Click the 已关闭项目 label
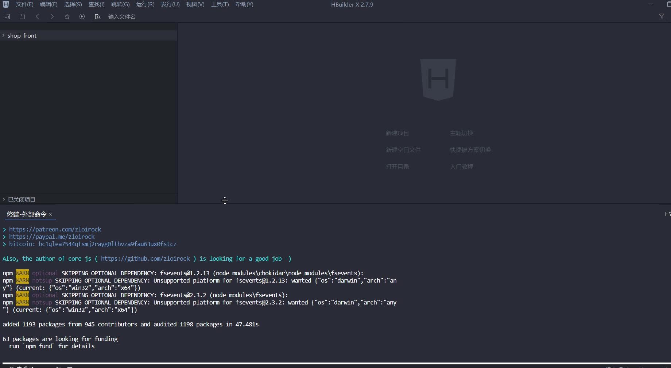 (x=22, y=199)
